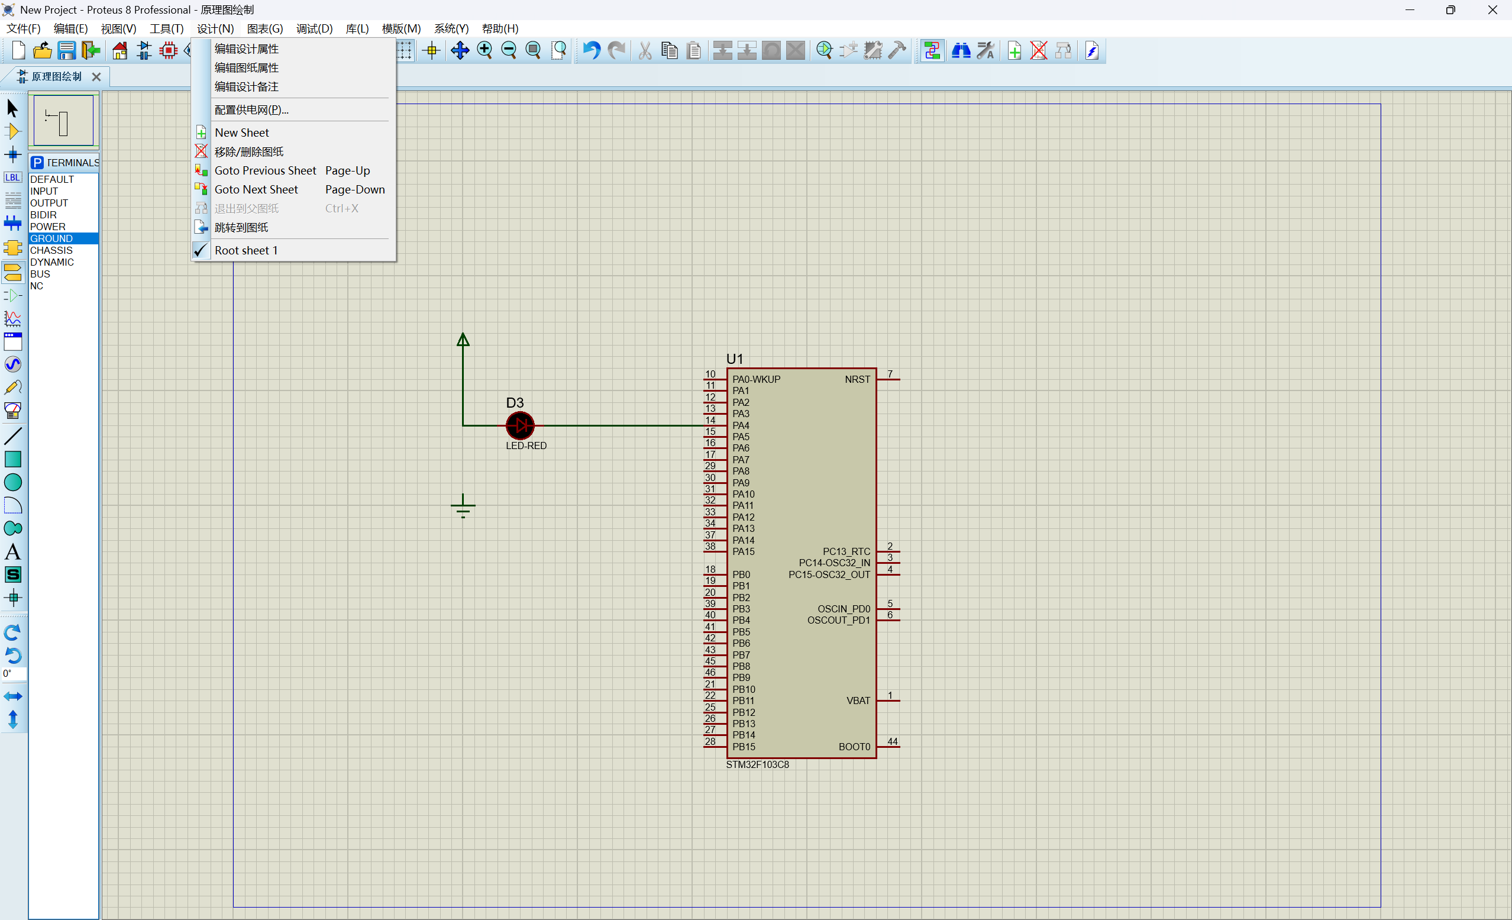Open PCB Layout with the red chip icon
Screen dimensions: 1512x920
point(168,50)
